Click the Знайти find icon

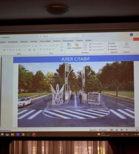tap(109, 44)
